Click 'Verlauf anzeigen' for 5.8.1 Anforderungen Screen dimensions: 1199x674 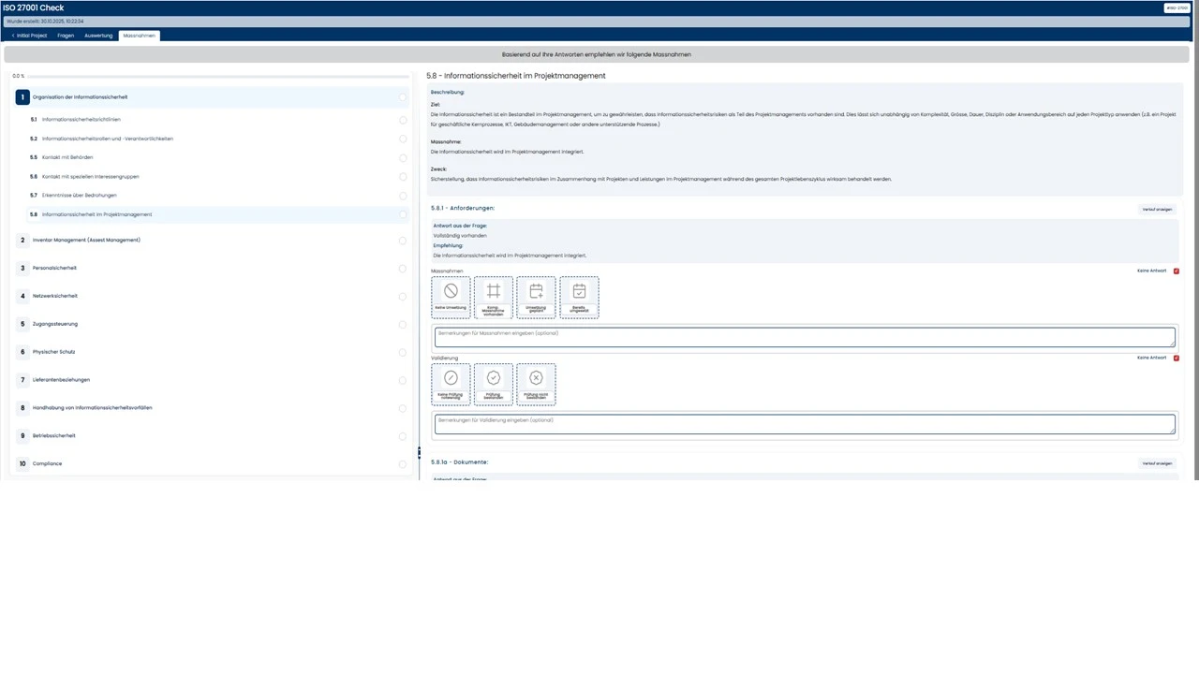coord(1157,210)
